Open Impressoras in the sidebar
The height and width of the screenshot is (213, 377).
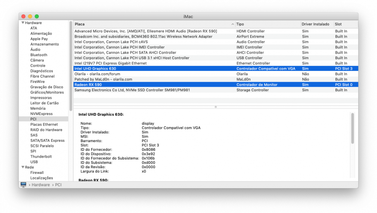[x=41, y=98]
